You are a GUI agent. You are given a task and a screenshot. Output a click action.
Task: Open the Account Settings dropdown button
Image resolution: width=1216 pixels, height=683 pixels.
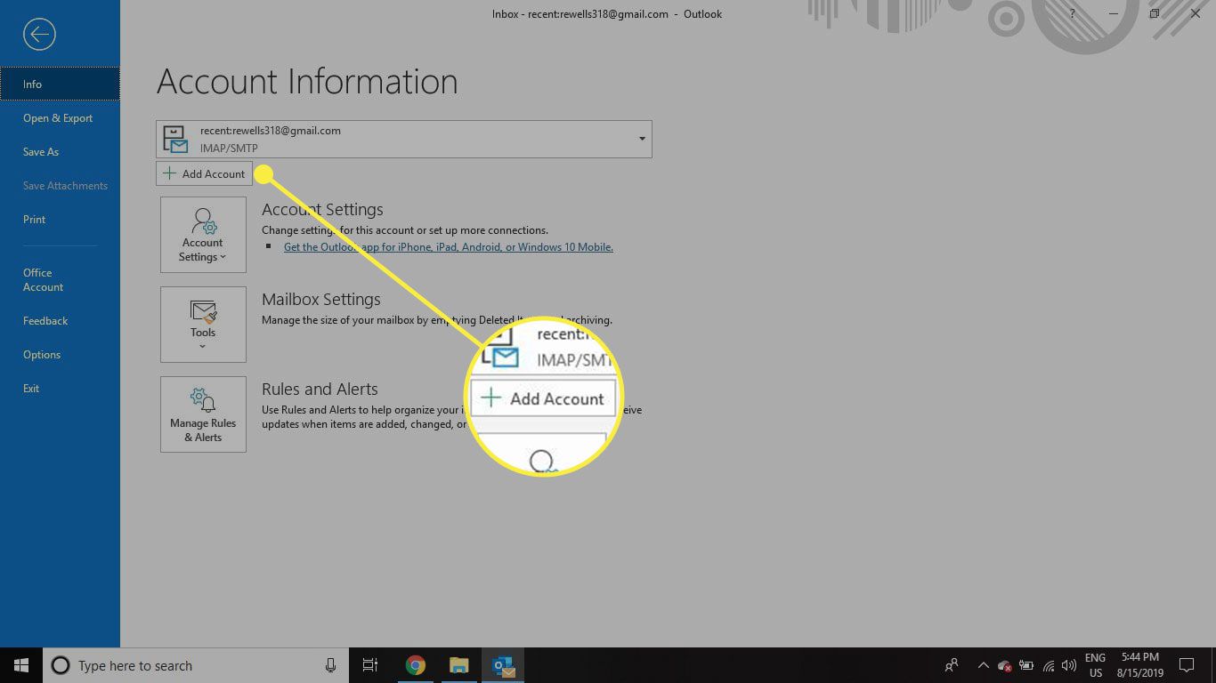pos(203,235)
